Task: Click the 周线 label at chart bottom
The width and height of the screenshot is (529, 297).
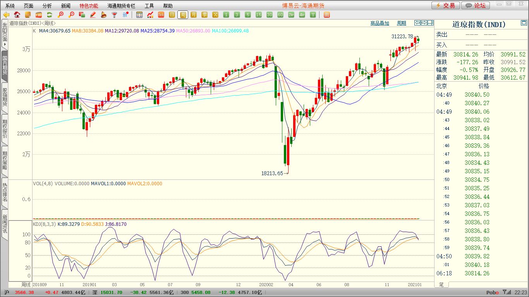Action: point(26,284)
